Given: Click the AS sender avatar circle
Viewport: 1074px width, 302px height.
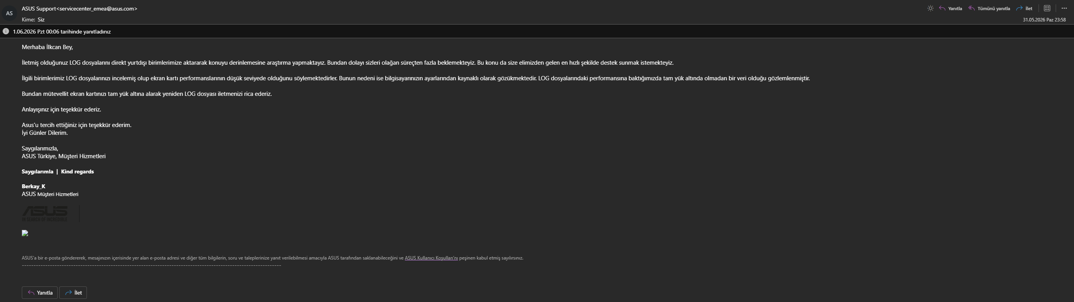Looking at the screenshot, I should (x=9, y=13).
